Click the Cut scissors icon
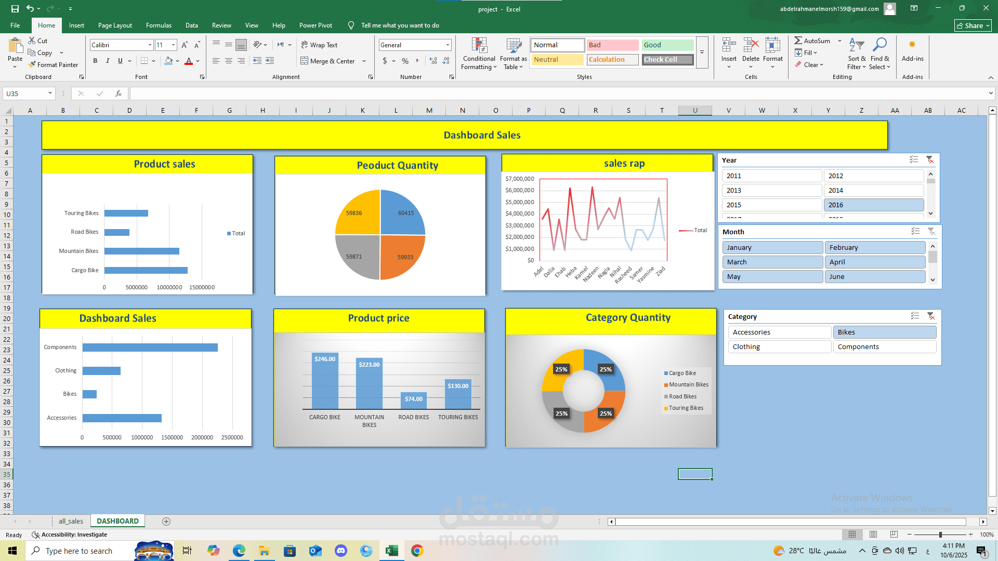 tap(32, 41)
